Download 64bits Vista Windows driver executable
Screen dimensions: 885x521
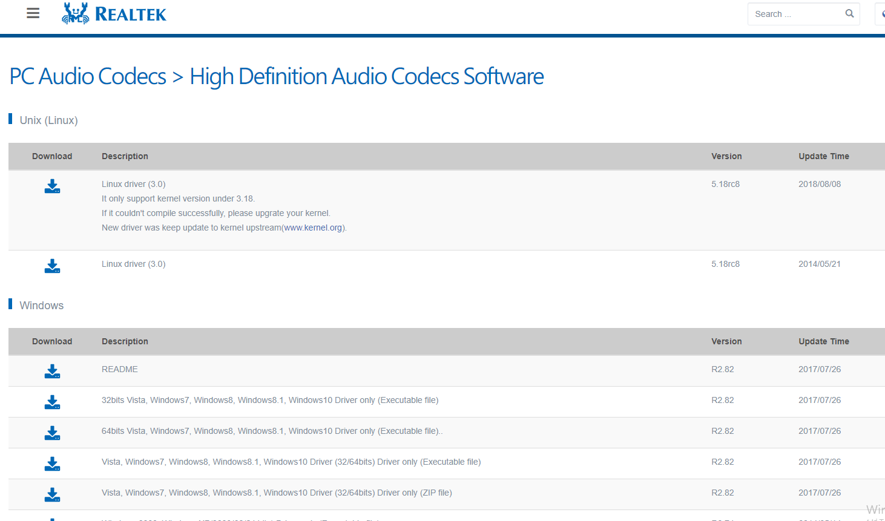pyautogui.click(x=53, y=433)
